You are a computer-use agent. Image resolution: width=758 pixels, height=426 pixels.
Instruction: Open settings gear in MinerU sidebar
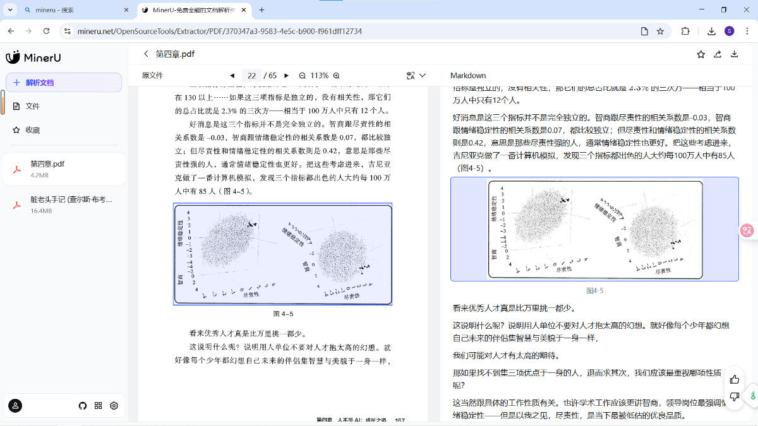[x=114, y=406]
